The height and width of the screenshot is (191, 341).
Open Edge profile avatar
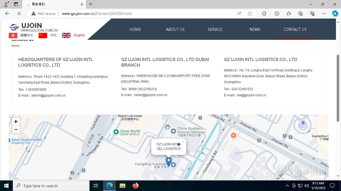[6, 4]
